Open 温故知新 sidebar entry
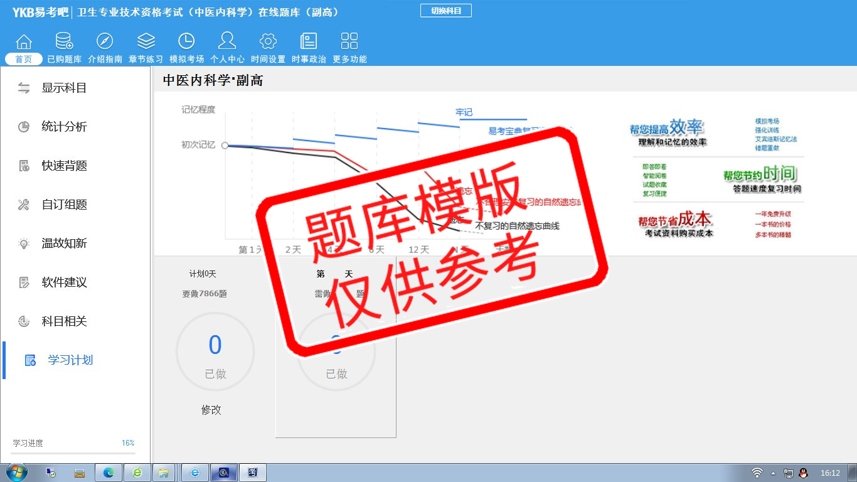The height and width of the screenshot is (482, 857). coord(63,244)
